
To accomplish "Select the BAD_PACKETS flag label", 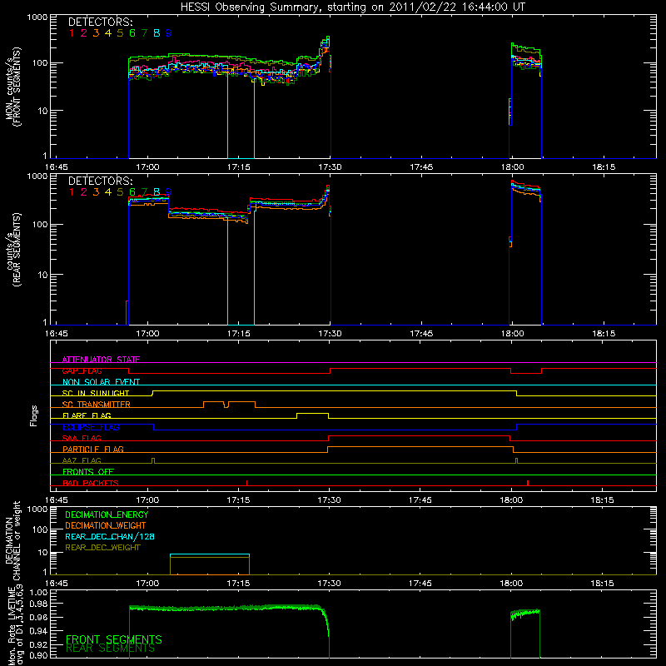I will click(91, 483).
